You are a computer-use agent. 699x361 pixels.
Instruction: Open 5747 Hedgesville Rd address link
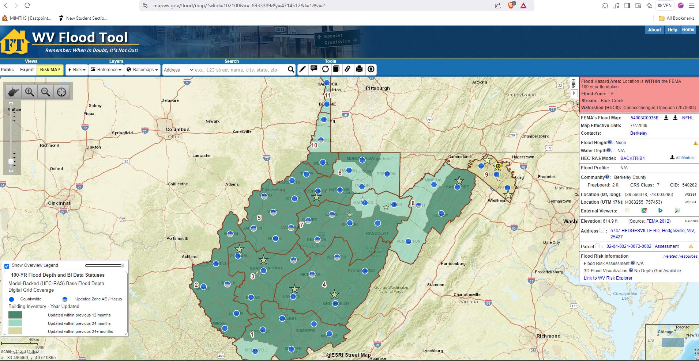[652, 234]
